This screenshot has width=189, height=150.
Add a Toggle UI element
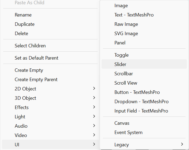click(x=121, y=55)
